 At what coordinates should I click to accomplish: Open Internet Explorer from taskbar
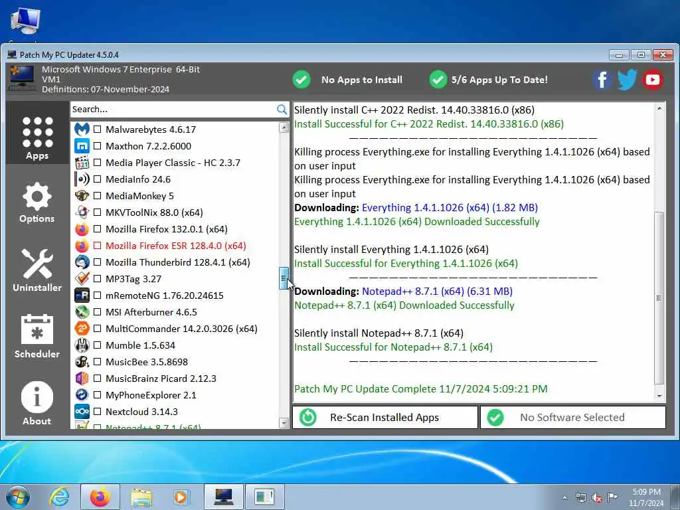pyautogui.click(x=59, y=497)
